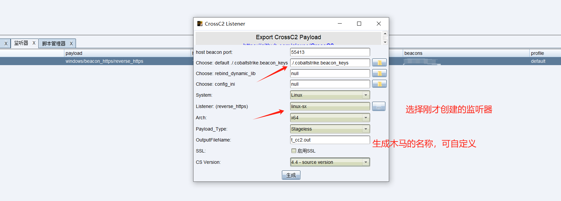Click the Export CrossC2 Payload heading
561x201 pixels.
tap(288, 37)
